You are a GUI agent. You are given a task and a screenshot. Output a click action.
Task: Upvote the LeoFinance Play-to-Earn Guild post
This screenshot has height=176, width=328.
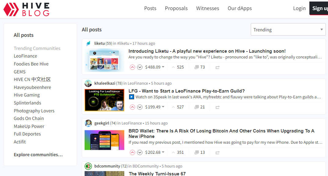click(133, 107)
